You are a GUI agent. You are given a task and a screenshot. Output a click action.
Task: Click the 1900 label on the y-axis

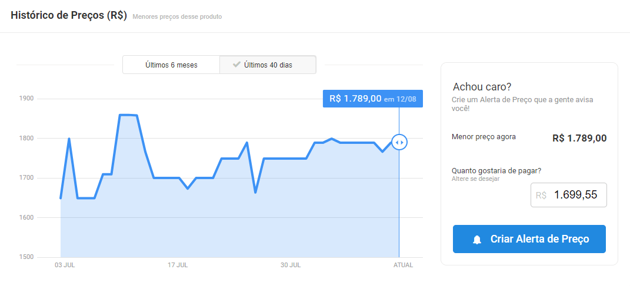click(26, 99)
